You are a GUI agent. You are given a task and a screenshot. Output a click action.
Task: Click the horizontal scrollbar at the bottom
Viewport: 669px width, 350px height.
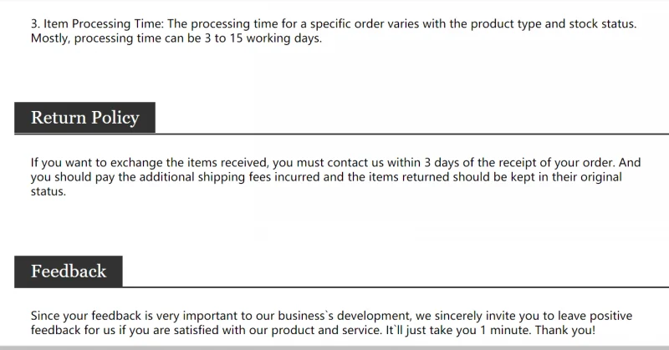click(x=334, y=347)
